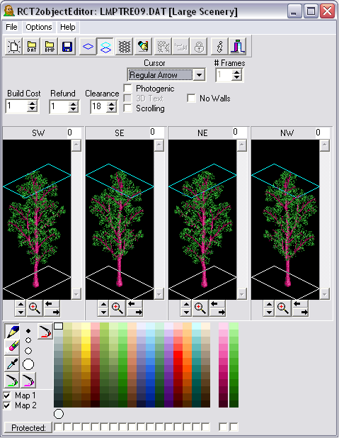
Task: Increase the Build Cost spinner value
Action: (x=33, y=103)
